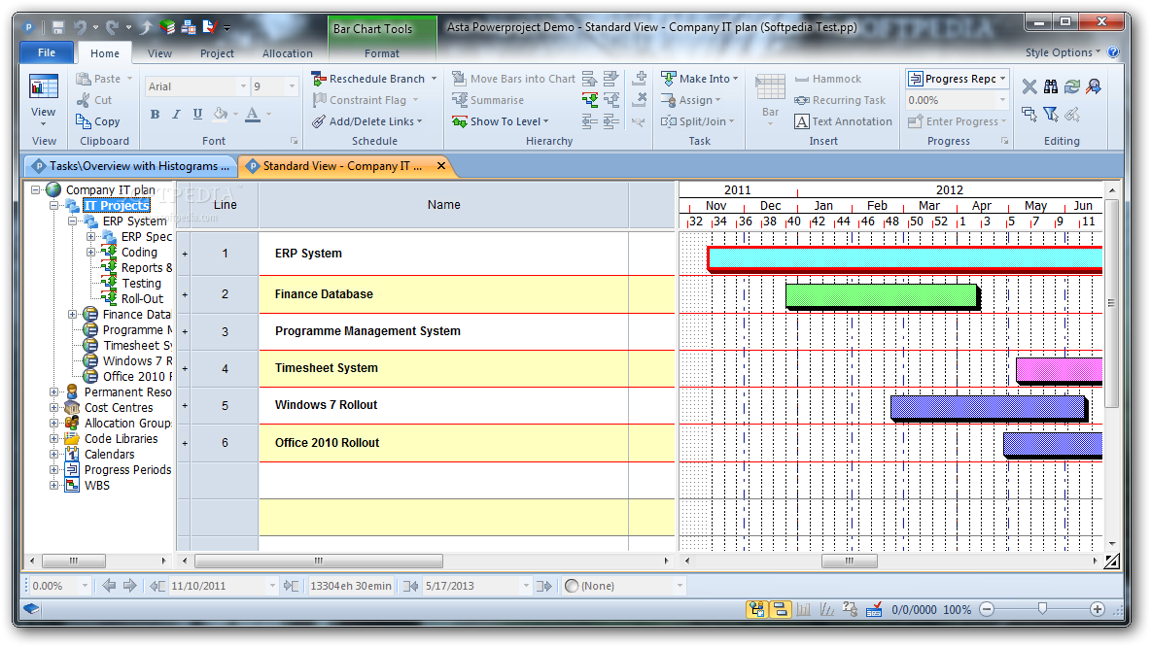Screen dimensions: 1151x647
Task: Open the Tasks\Overview with Histograms tab
Action: [130, 166]
